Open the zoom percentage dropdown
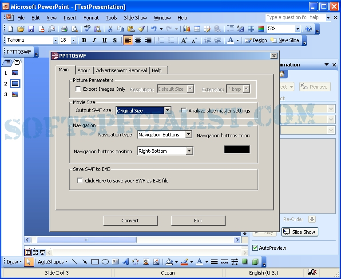The height and width of the screenshot is (279, 341). click(x=297, y=29)
